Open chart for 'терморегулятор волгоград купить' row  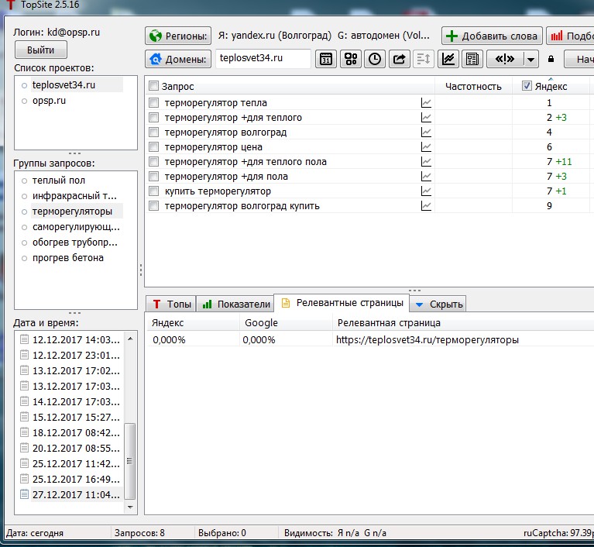tap(426, 206)
